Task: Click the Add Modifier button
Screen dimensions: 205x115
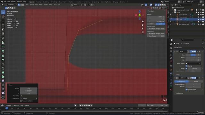Action: 189,48
